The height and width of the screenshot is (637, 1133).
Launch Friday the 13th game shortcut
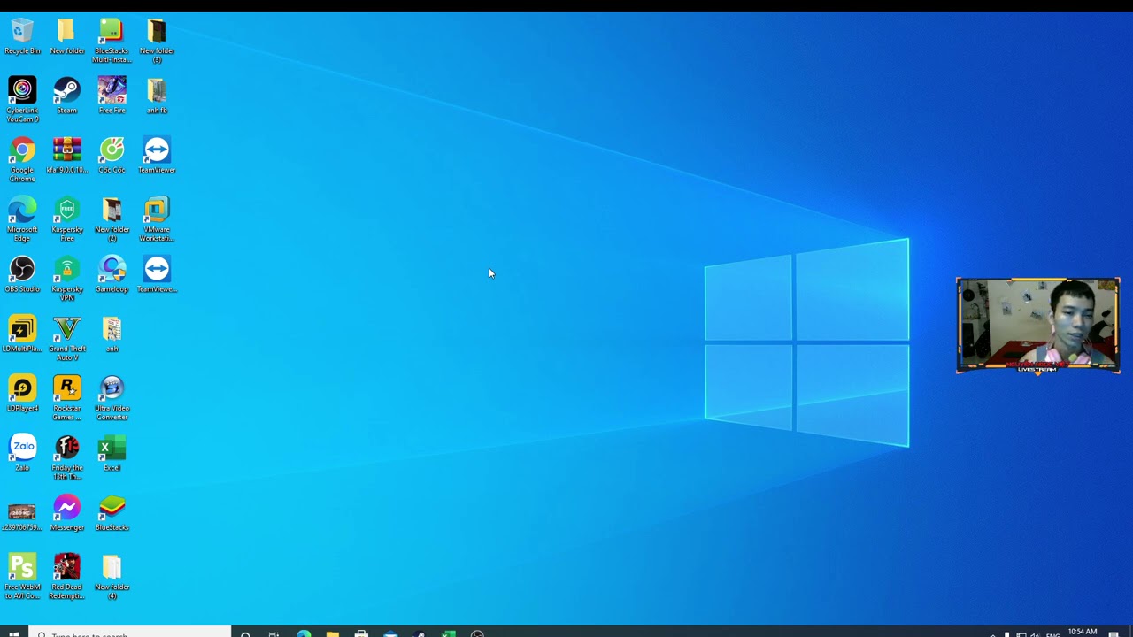point(67,457)
